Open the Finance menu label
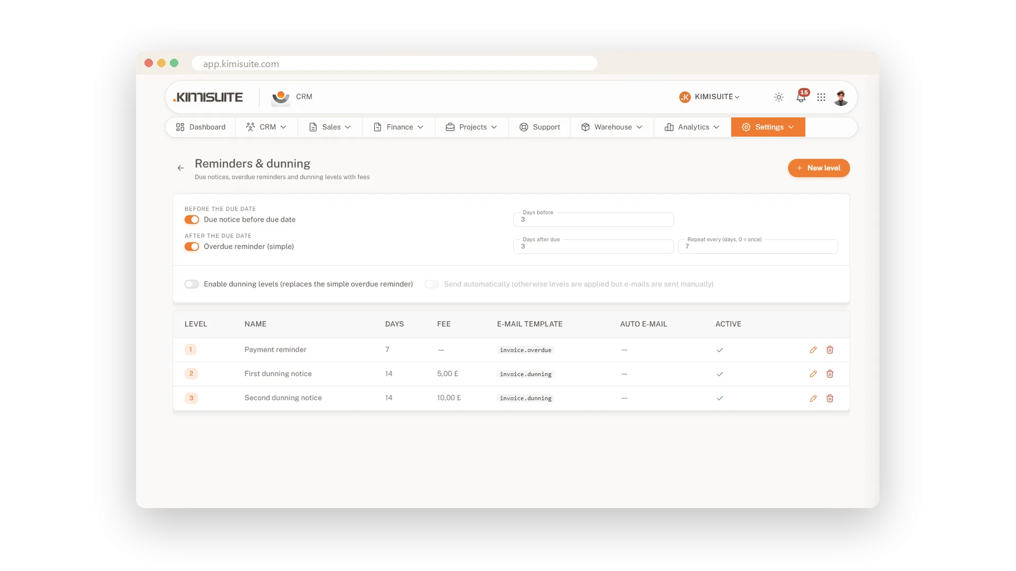The width and height of the screenshot is (1016, 571). 400,127
